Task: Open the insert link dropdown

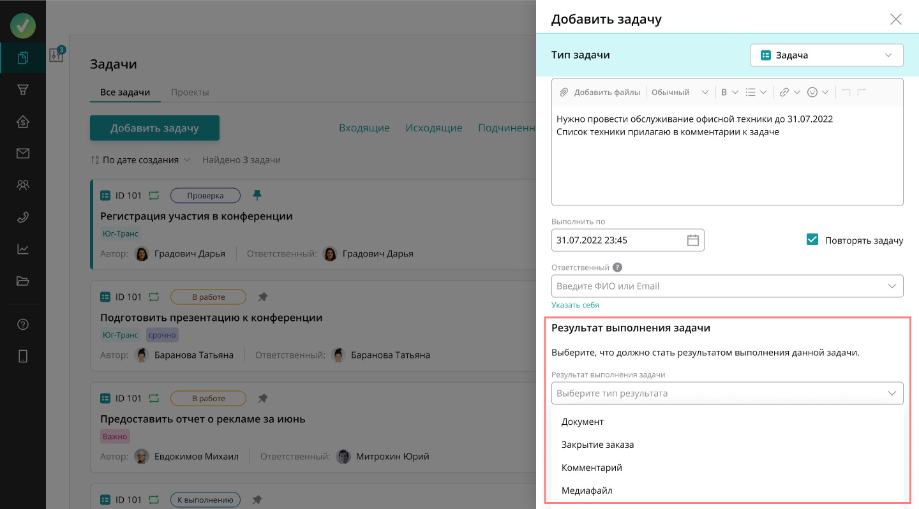Action: 790,92
